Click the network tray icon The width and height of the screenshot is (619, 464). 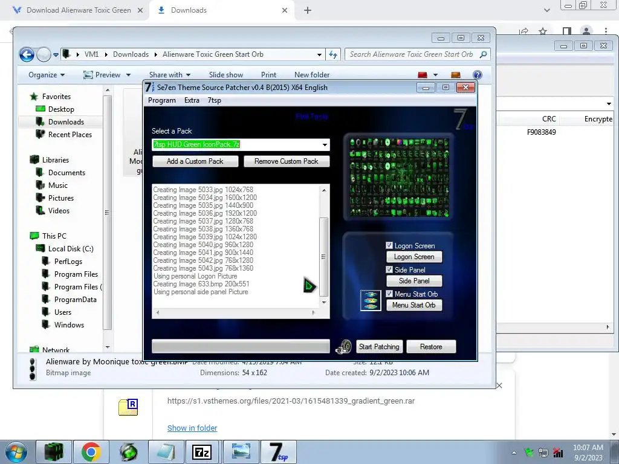click(x=543, y=453)
